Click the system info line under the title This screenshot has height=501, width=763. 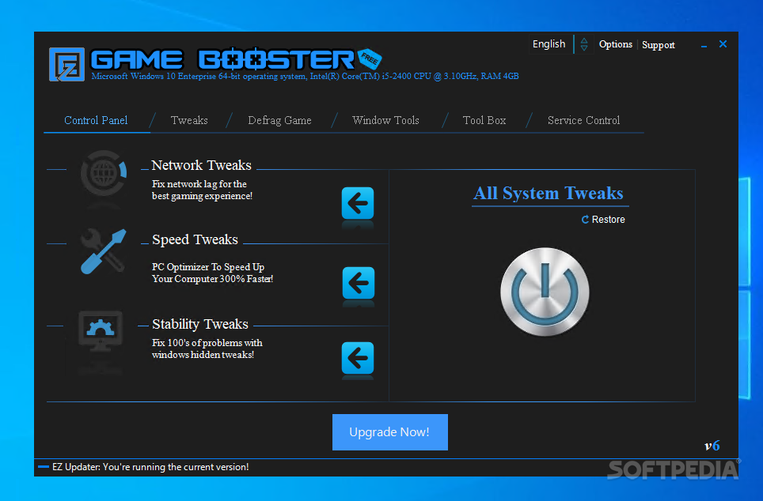click(305, 77)
